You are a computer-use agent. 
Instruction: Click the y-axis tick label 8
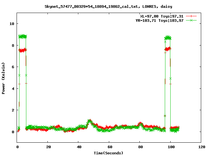click(x=13, y=45)
